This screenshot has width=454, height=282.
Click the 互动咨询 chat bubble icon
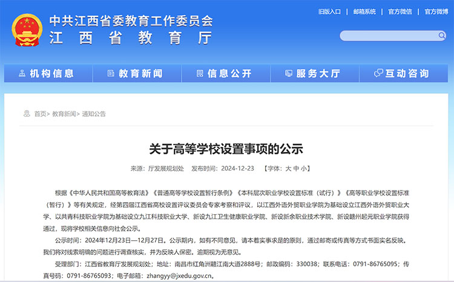[x=378, y=73]
